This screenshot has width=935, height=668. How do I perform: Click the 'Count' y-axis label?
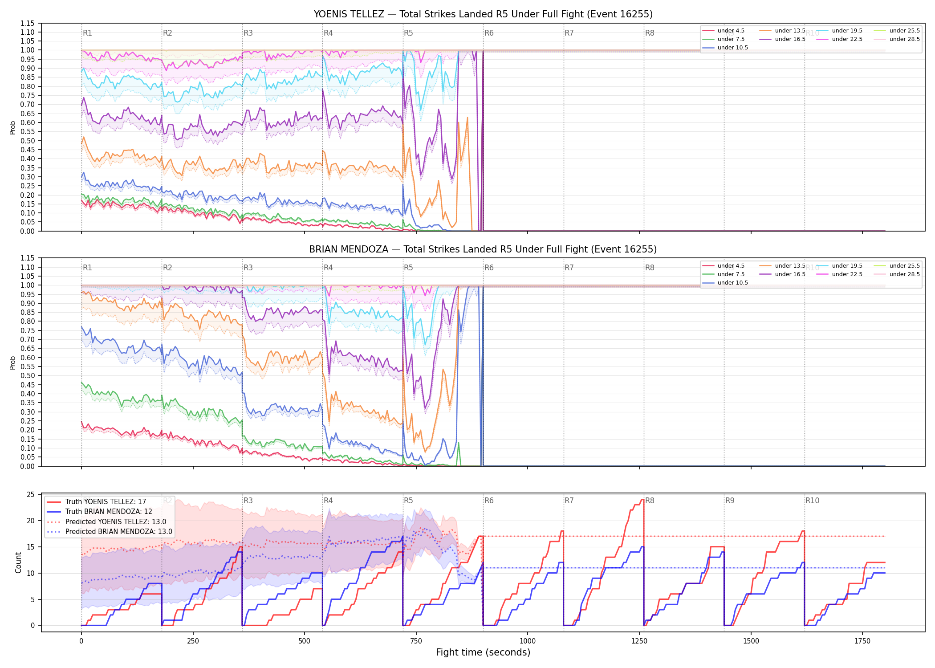18,563
